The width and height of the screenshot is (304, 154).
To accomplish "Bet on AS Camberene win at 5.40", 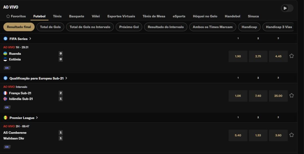I will [x=238, y=135].
